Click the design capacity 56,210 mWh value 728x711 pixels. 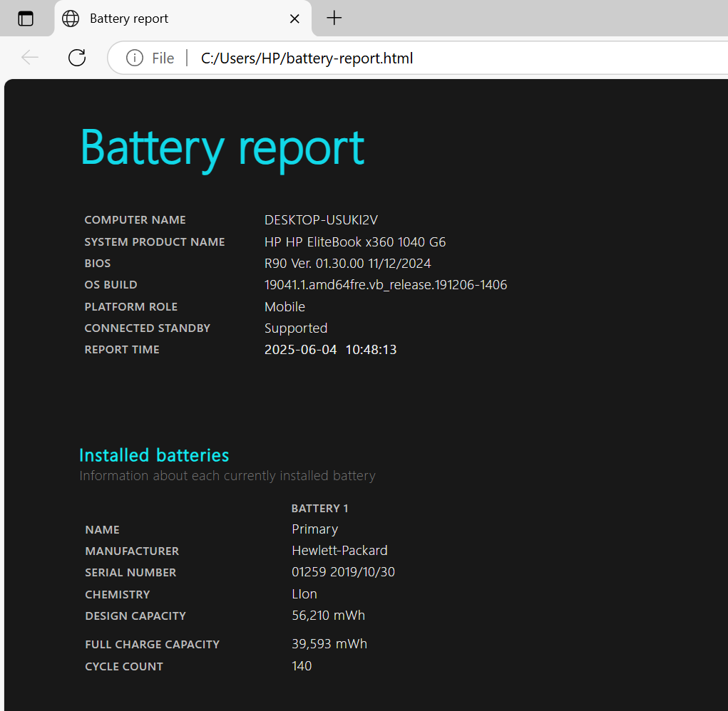click(328, 616)
